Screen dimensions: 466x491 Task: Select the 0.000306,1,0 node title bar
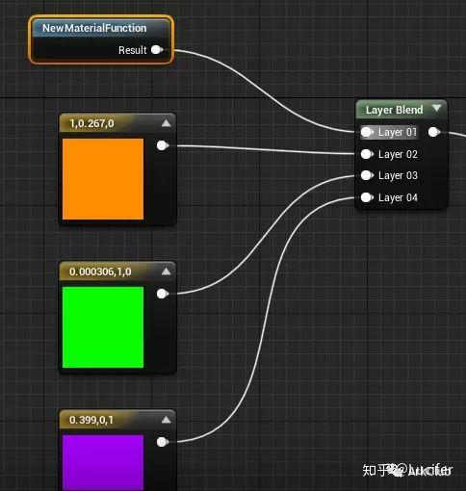tap(117, 271)
